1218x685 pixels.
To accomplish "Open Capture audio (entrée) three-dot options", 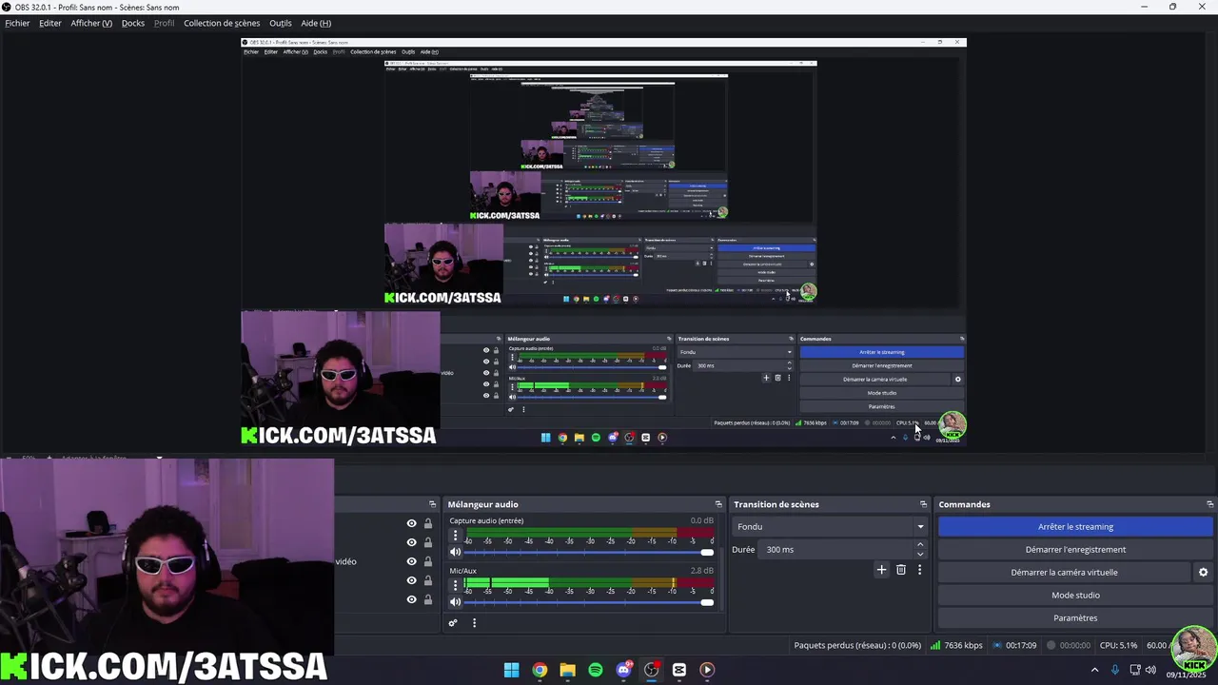I will [455, 535].
